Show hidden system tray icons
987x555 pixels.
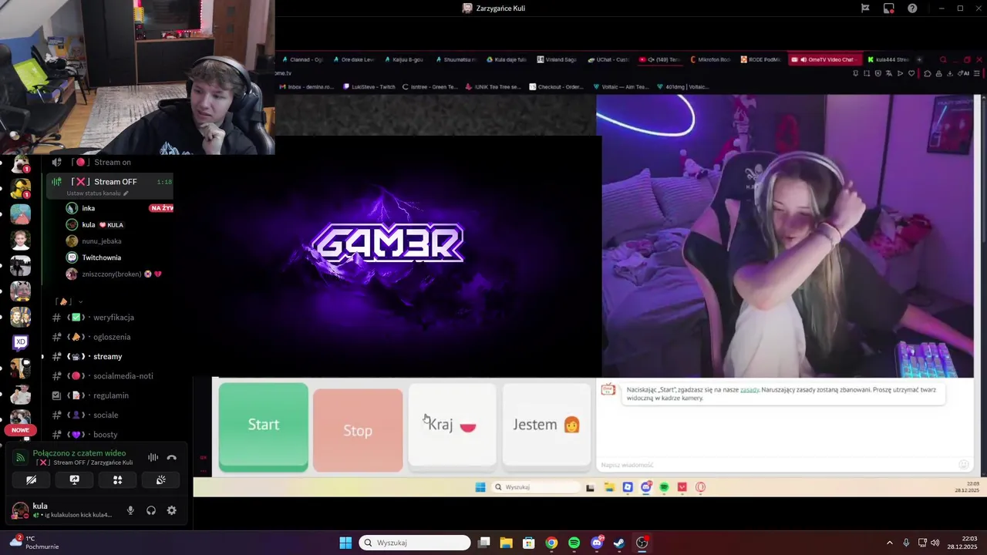(x=889, y=543)
